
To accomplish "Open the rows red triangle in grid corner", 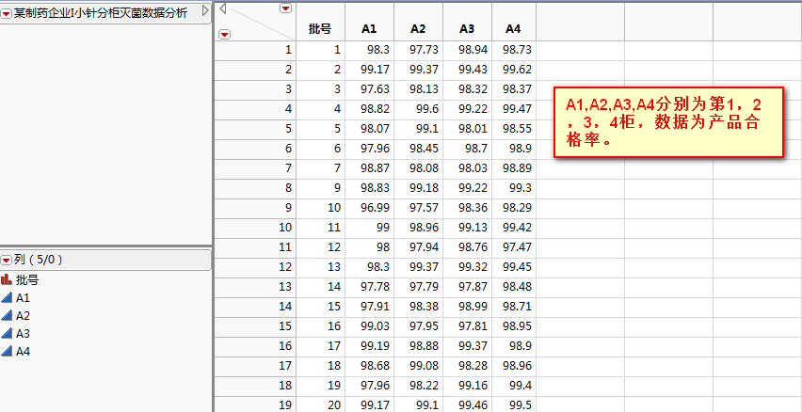I will (x=224, y=35).
